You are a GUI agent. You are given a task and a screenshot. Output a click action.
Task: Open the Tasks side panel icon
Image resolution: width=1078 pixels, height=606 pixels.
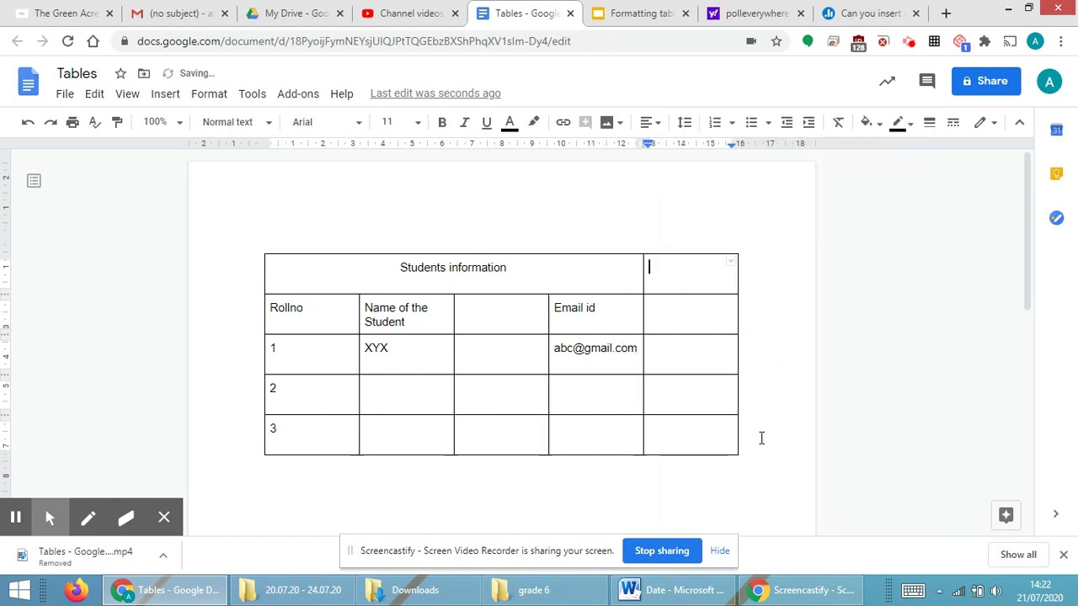(1056, 218)
